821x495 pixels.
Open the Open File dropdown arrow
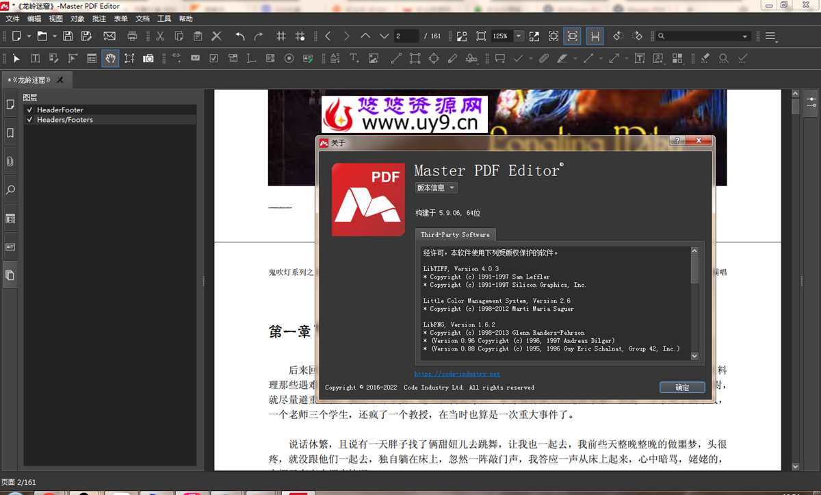click(55, 37)
